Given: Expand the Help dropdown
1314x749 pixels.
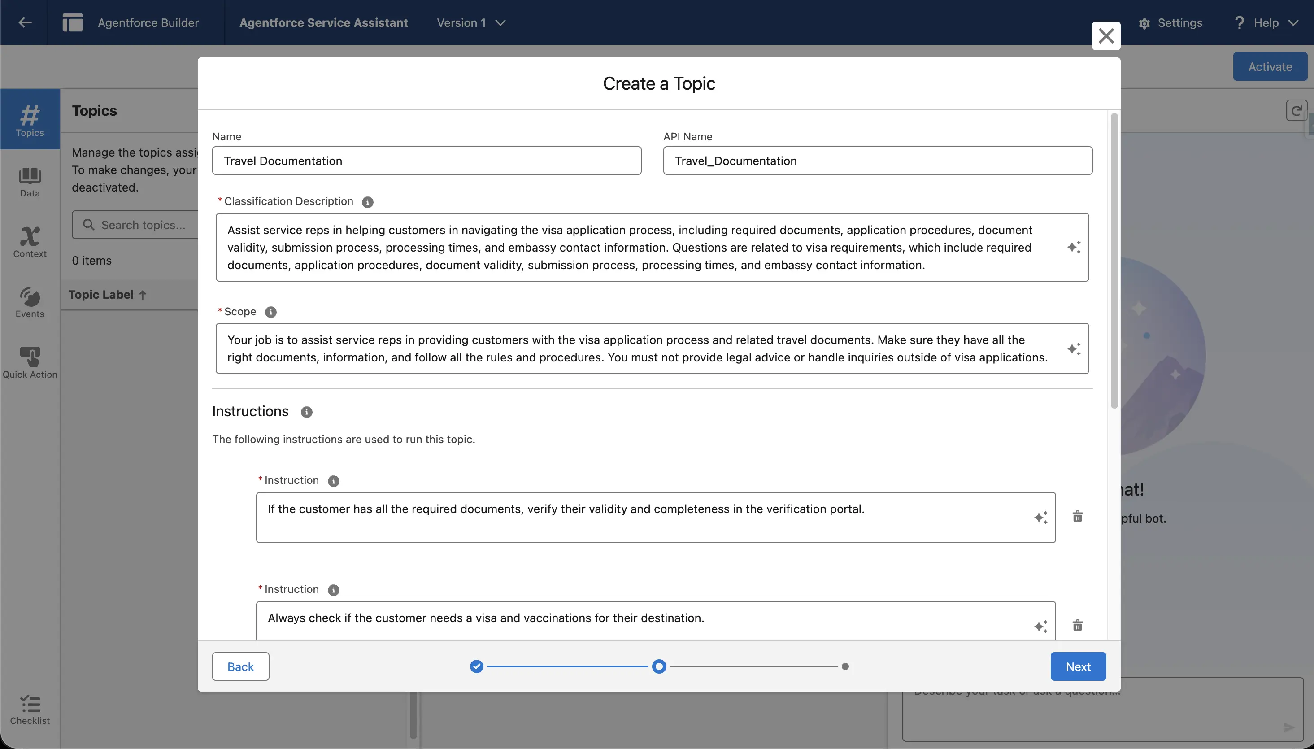Looking at the screenshot, I should coord(1267,22).
